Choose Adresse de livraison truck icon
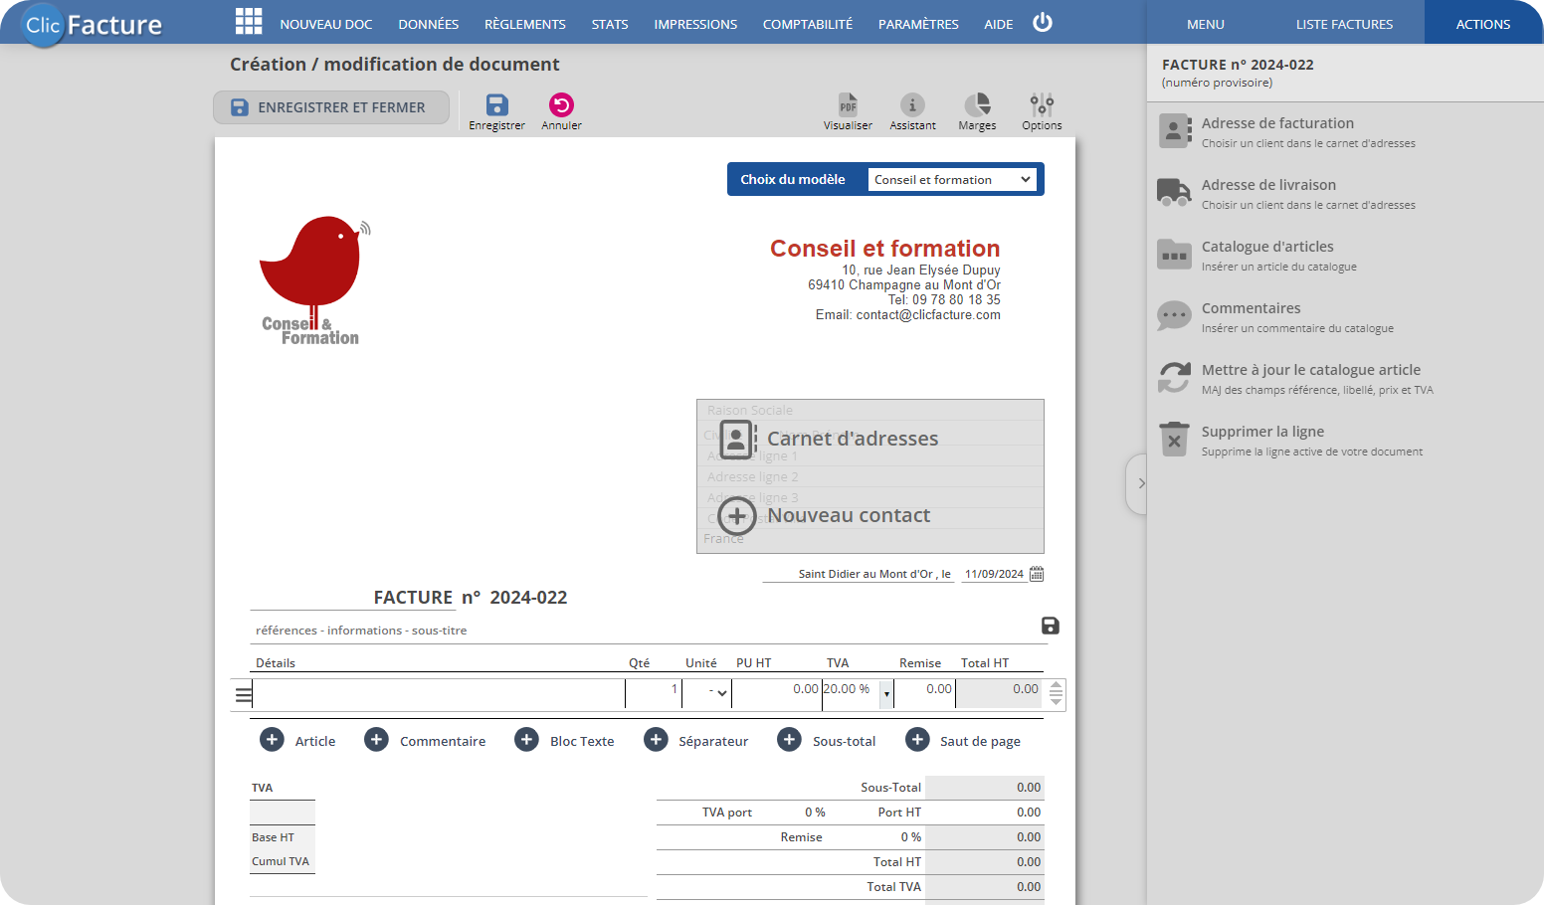This screenshot has height=905, width=1544. (1174, 193)
